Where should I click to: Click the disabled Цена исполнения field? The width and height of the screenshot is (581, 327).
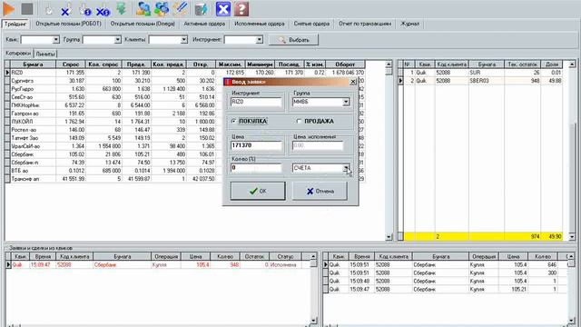[318, 145]
